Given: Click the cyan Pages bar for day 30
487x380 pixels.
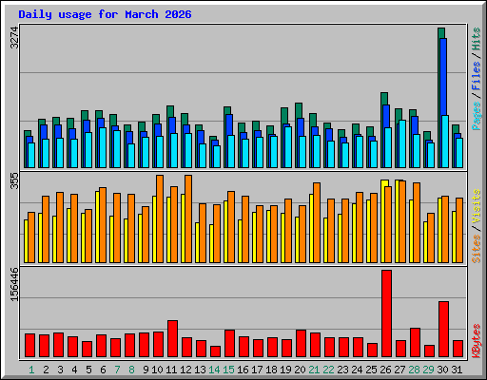Looking at the screenshot, I should pos(445,142).
